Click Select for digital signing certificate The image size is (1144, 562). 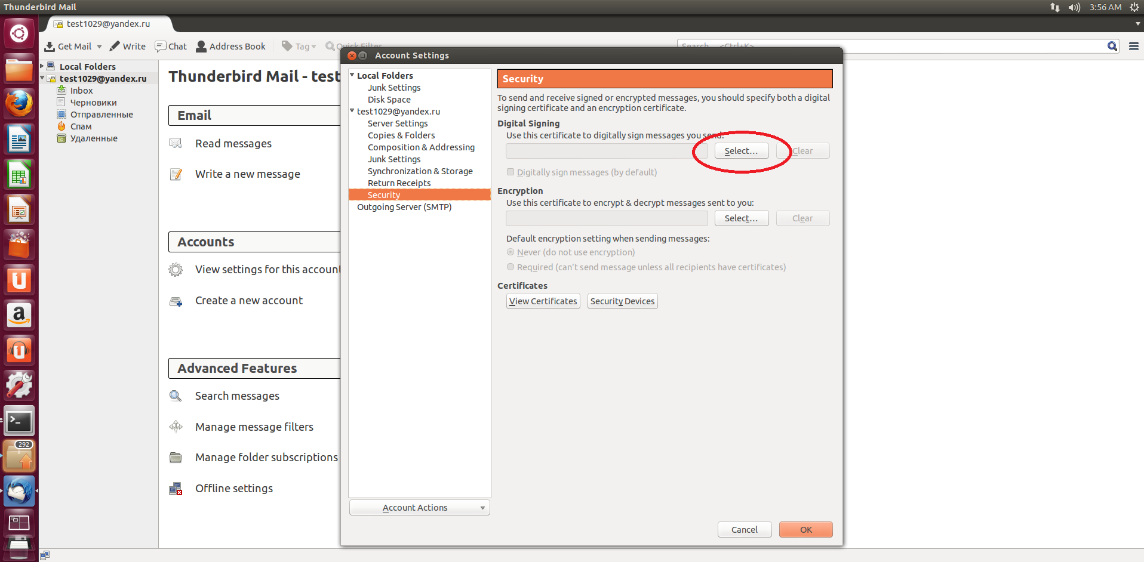pyautogui.click(x=742, y=151)
